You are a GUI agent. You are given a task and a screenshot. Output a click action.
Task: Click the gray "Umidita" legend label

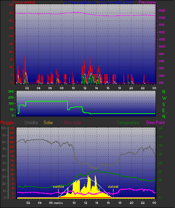click(x=31, y=123)
